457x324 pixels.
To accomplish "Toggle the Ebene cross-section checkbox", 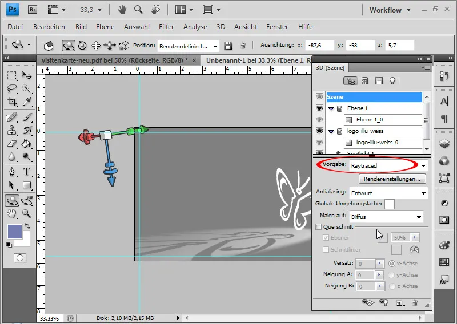I will 326,237.
